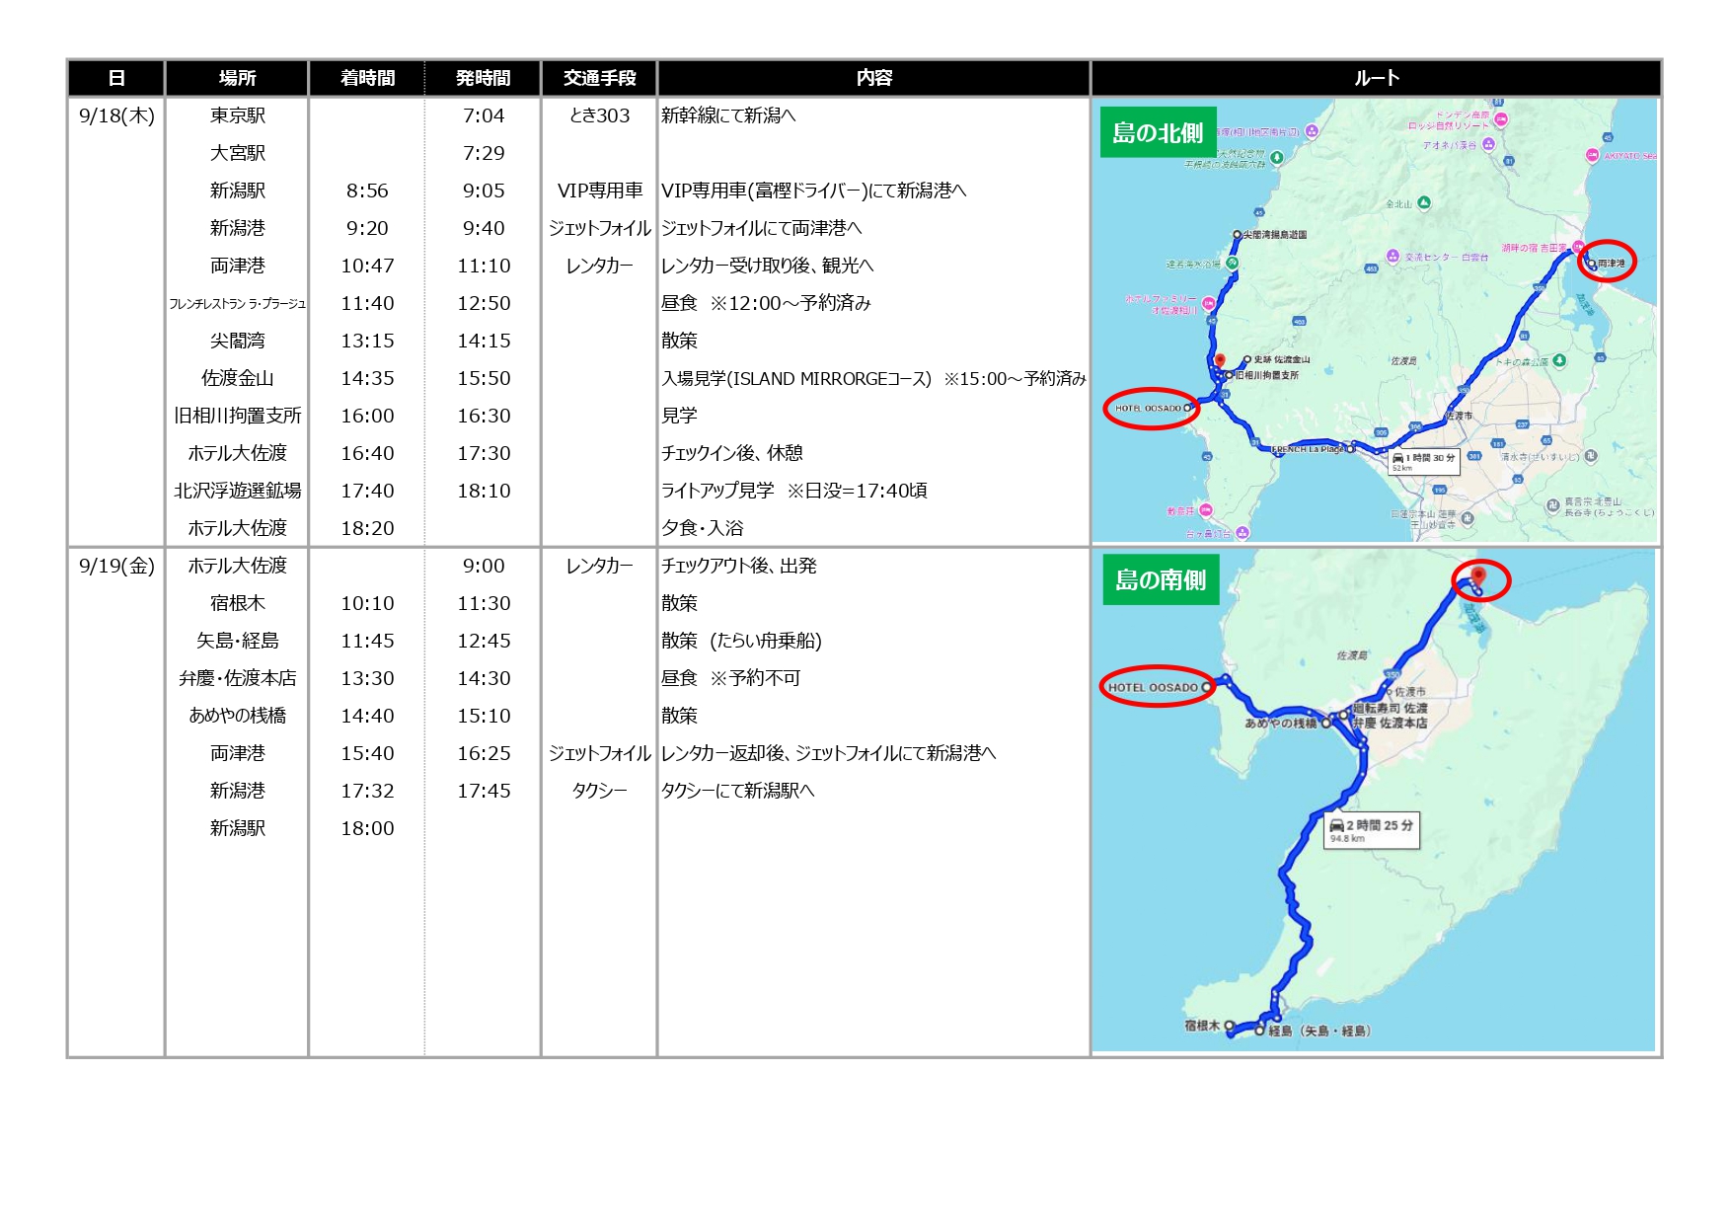Click the 場所 column header
This screenshot has height=1224, width=1731.
pos(237,78)
